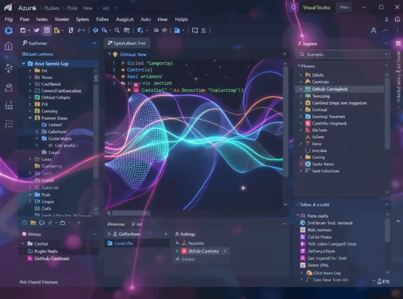
Task: Click the scattered-dots icon in left sidebar
Action: tap(9, 68)
